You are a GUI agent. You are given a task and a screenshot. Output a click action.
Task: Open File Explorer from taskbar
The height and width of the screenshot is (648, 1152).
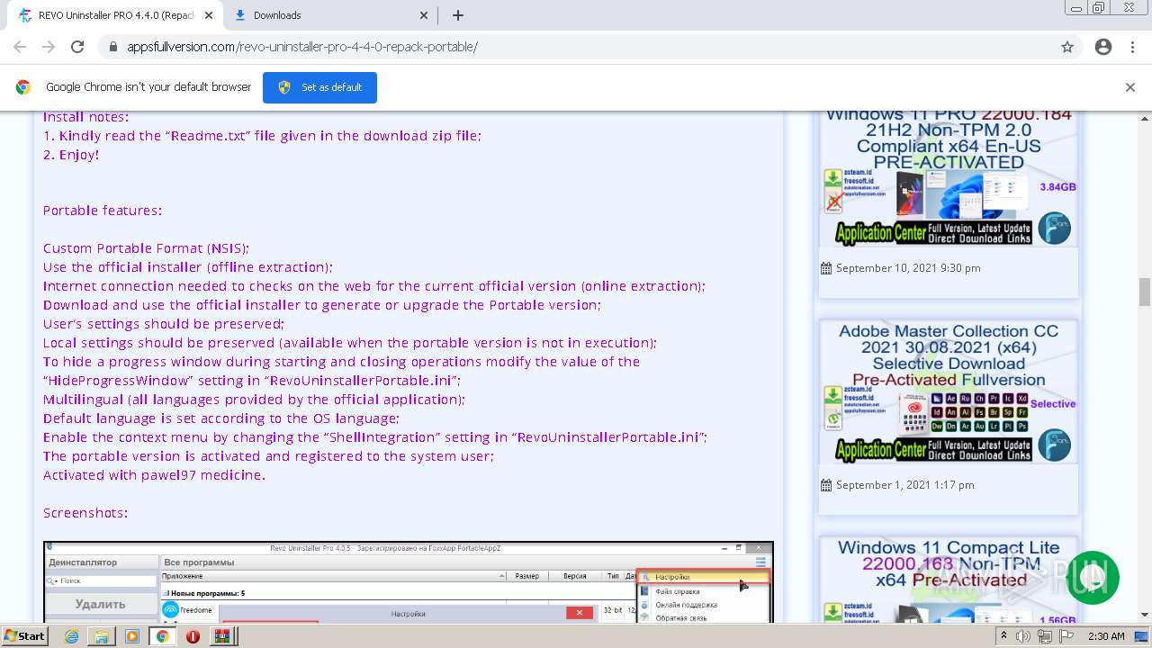click(102, 636)
